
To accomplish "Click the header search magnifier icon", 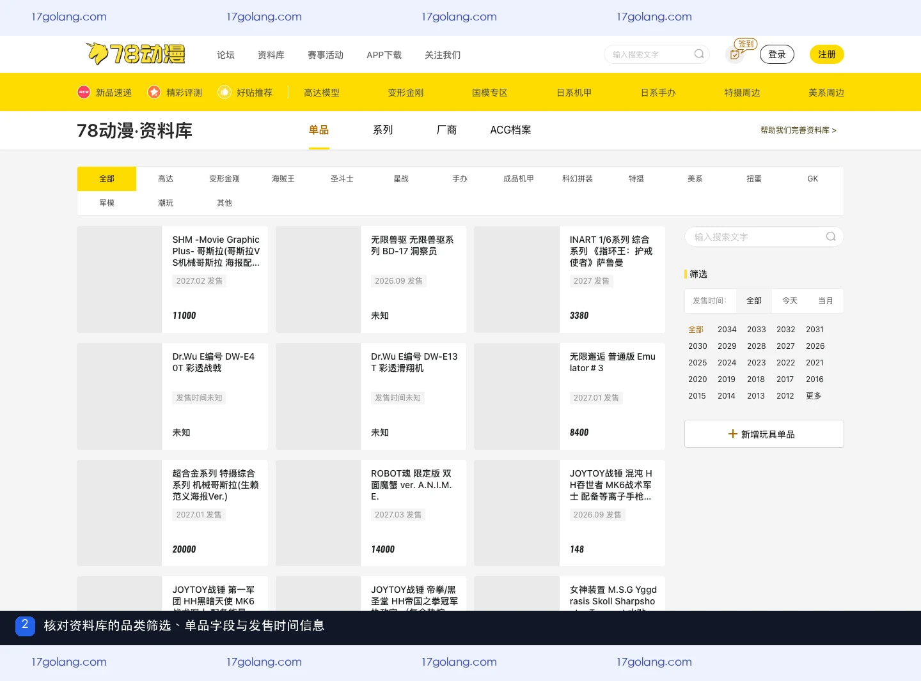I will coord(699,54).
